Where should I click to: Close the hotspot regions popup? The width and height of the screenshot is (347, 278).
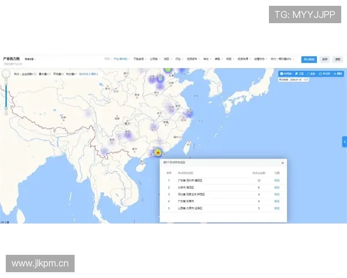(x=282, y=163)
